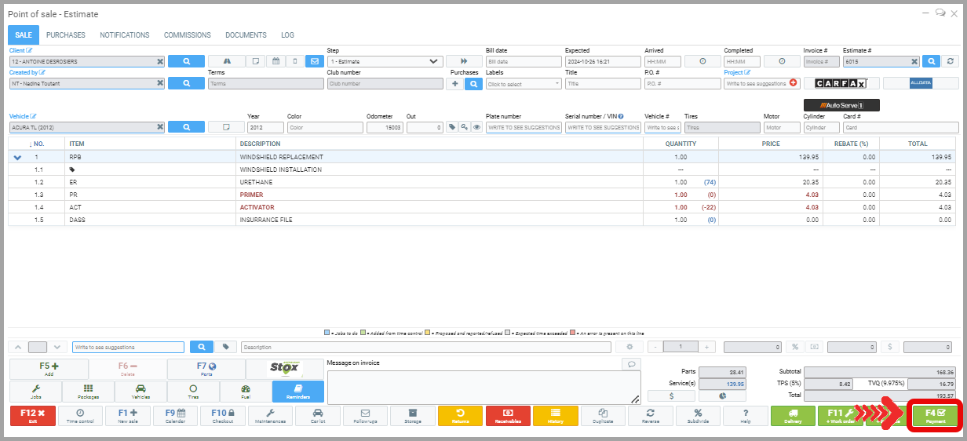
Task: Click the Car lot icon
Action: [x=318, y=416]
